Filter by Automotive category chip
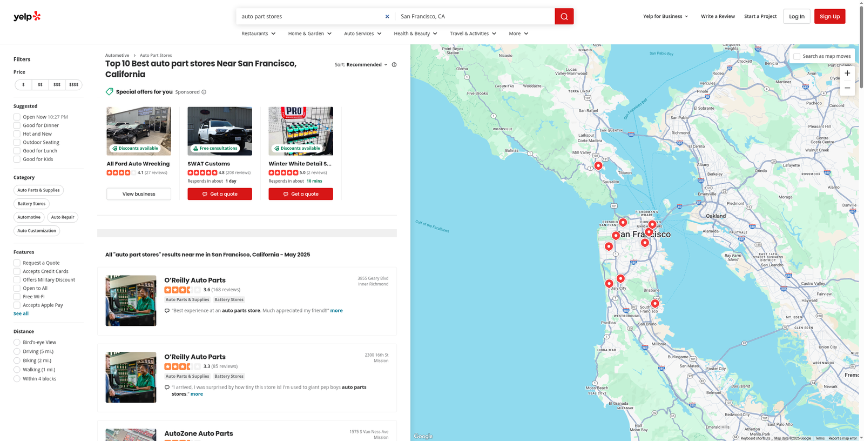 pyautogui.click(x=29, y=217)
